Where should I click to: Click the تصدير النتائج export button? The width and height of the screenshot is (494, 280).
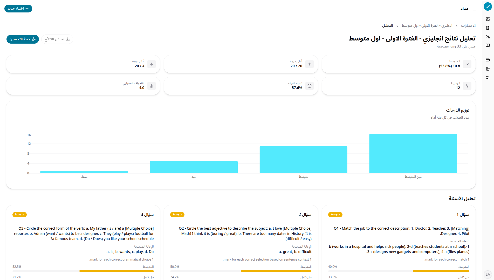[57, 39]
